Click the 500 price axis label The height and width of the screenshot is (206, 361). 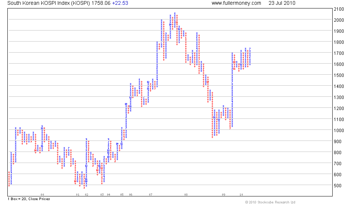click(x=337, y=186)
